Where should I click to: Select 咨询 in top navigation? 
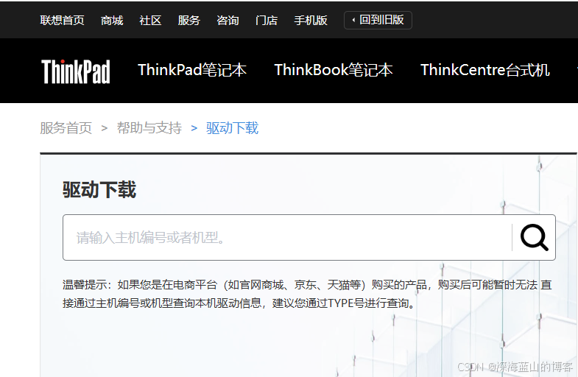click(x=228, y=21)
